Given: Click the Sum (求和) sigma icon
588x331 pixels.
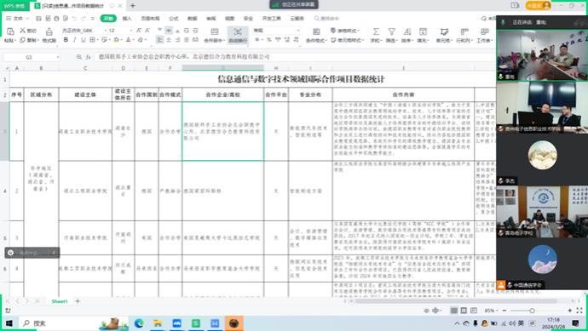Looking at the screenshot, I should click(x=376, y=31).
